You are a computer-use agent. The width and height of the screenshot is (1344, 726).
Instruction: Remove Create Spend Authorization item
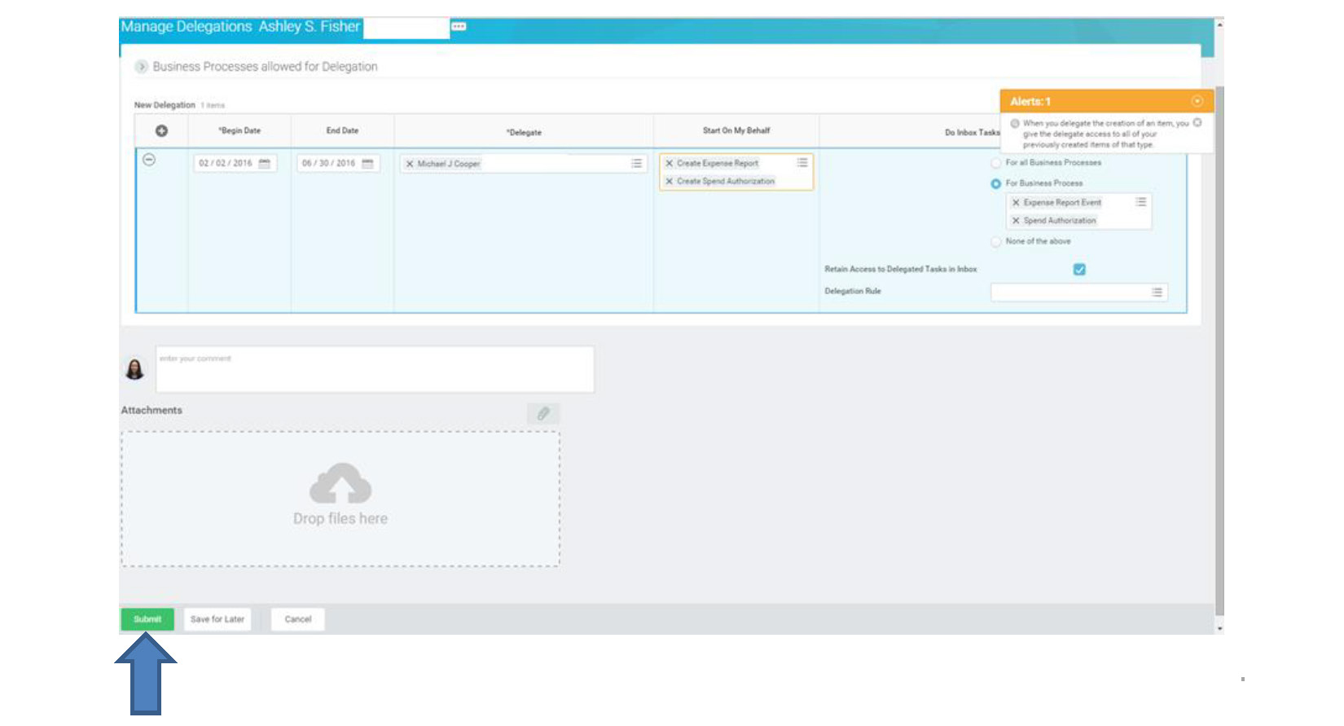point(669,181)
